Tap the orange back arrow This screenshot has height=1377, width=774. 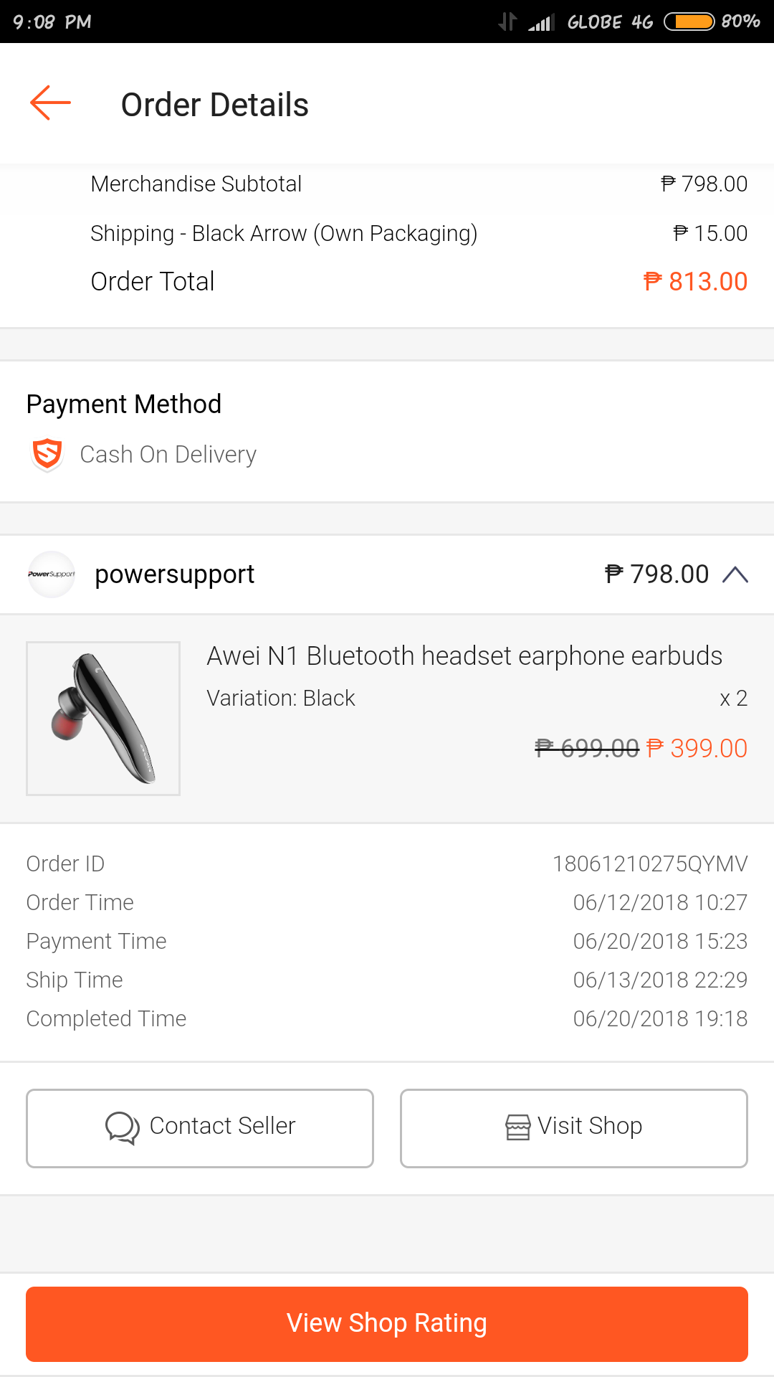[50, 103]
